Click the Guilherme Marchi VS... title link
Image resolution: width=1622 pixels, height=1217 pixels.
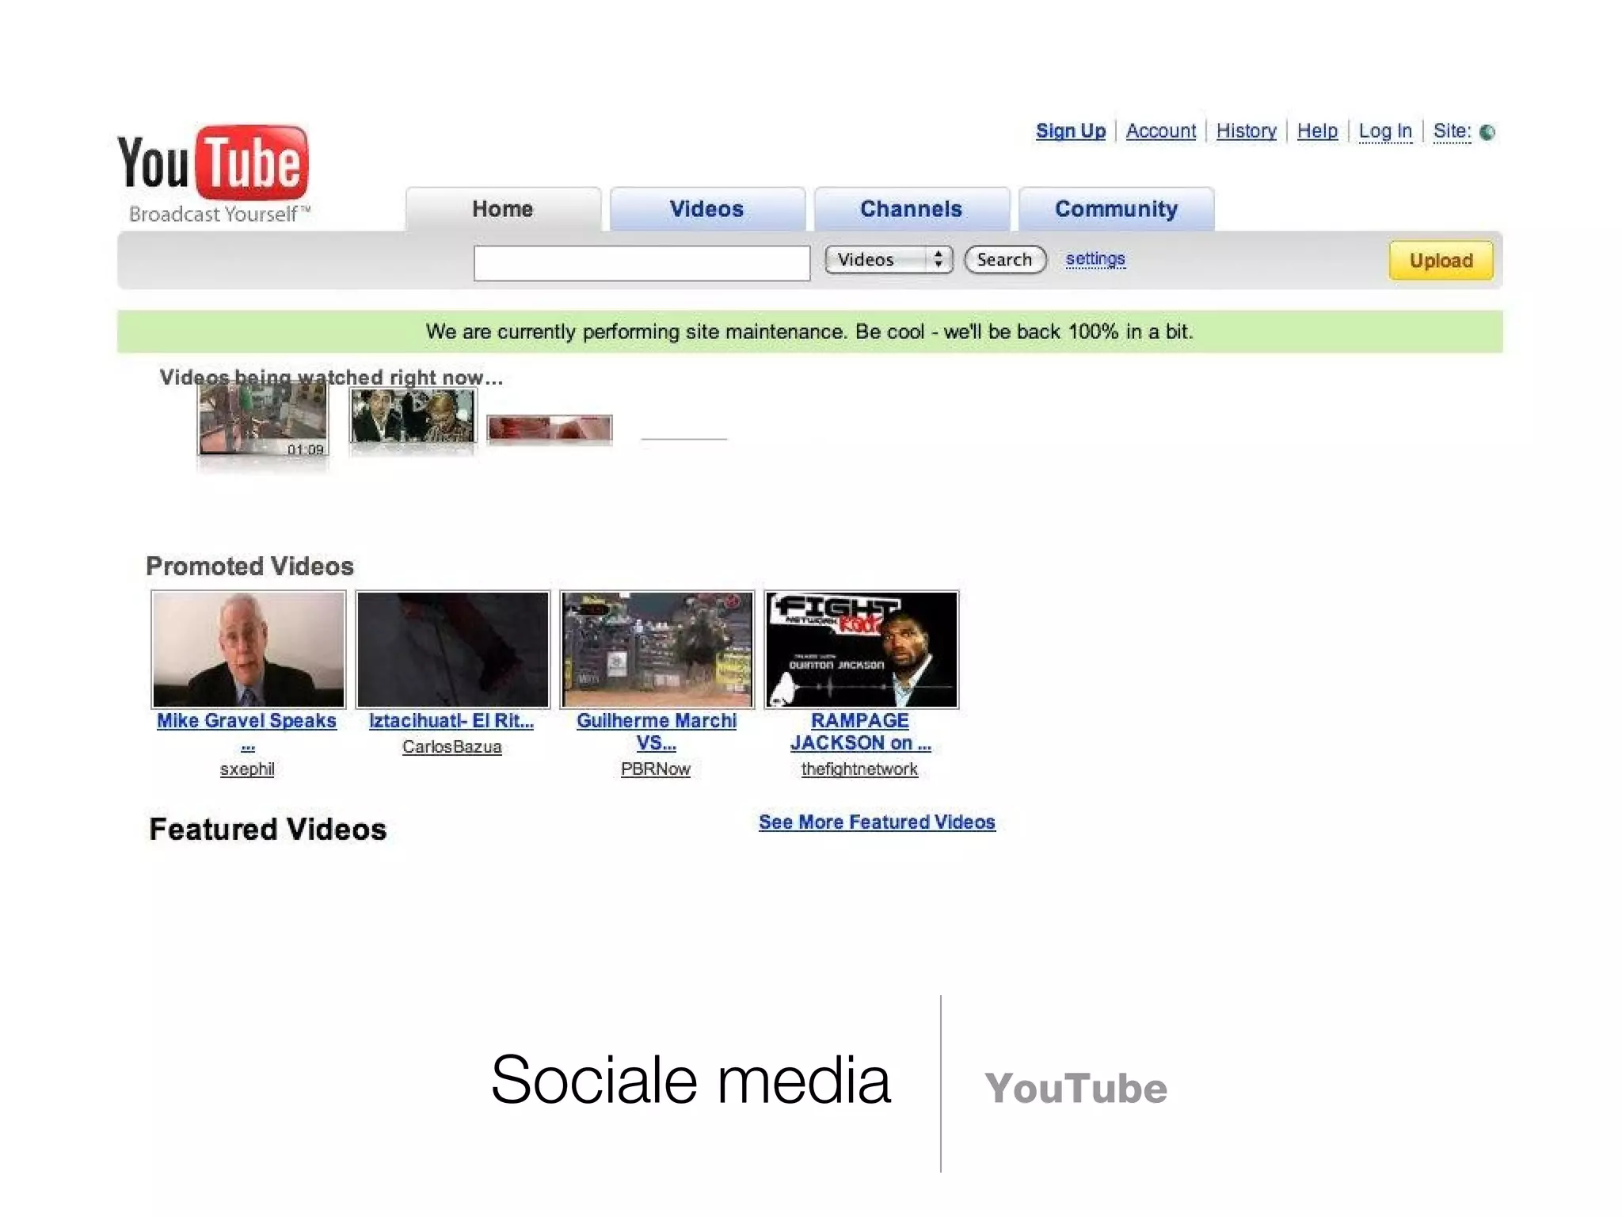pyautogui.click(x=657, y=731)
